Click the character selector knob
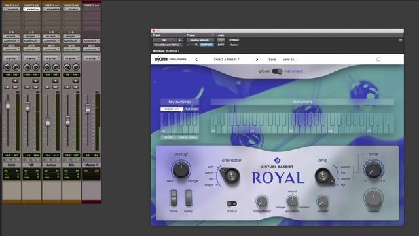The width and height of the screenshot is (419, 236). coord(230,176)
